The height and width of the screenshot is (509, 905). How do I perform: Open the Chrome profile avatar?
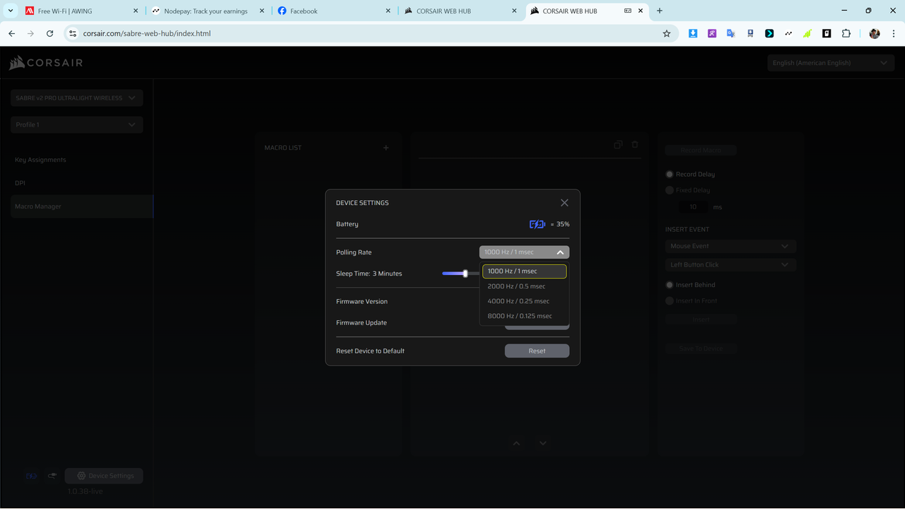coord(875,33)
